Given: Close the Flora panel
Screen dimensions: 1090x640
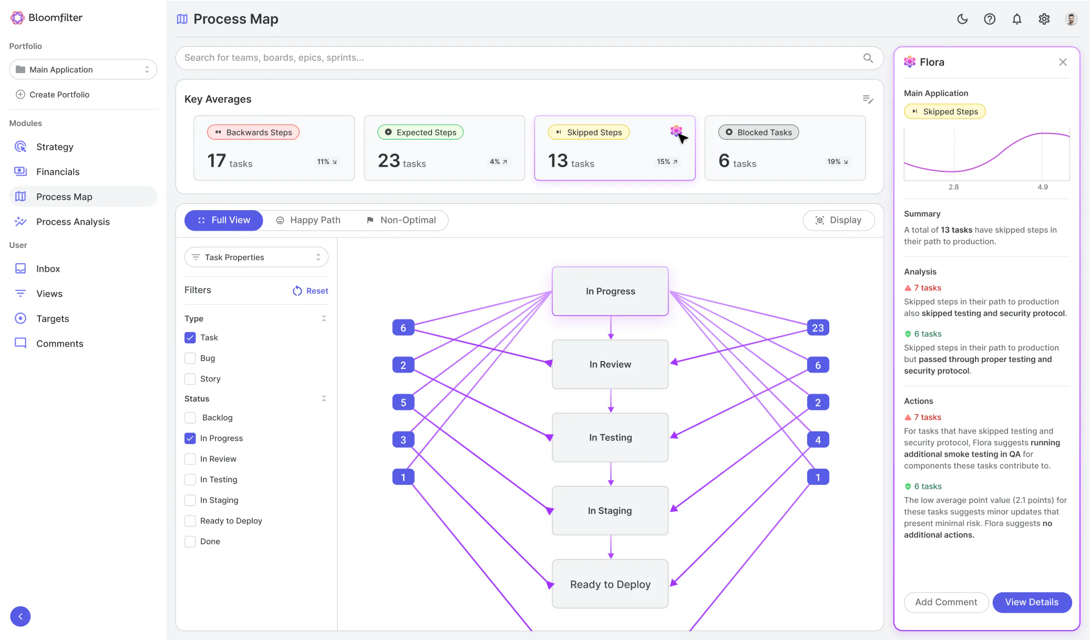Looking at the screenshot, I should point(1063,62).
